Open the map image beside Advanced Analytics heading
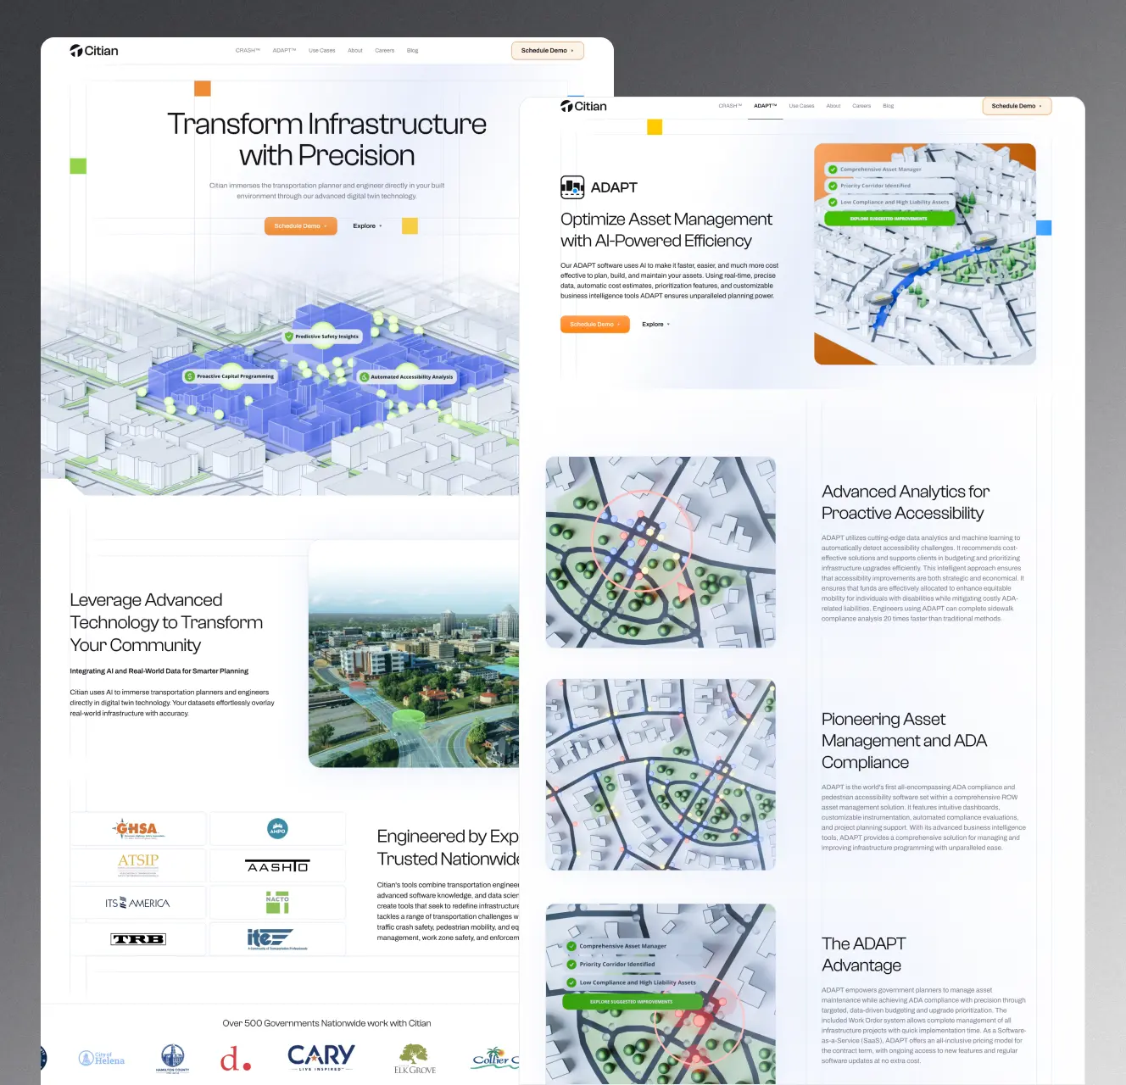The height and width of the screenshot is (1085, 1126). pos(661,552)
